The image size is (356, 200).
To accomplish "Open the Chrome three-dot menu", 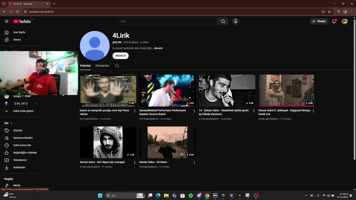I will point(352,12).
